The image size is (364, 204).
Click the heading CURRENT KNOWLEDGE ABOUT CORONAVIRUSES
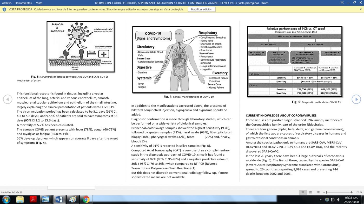coord(281,115)
